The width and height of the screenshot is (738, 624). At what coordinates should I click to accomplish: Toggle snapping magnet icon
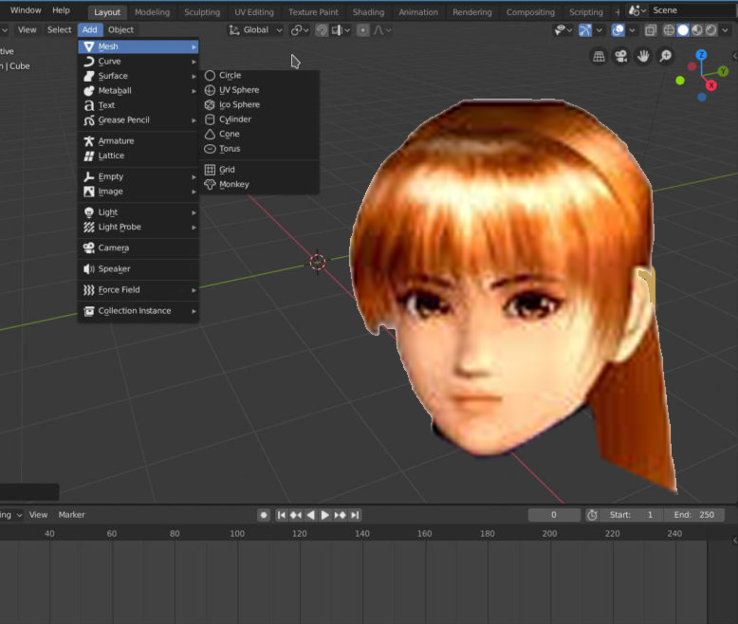[322, 30]
